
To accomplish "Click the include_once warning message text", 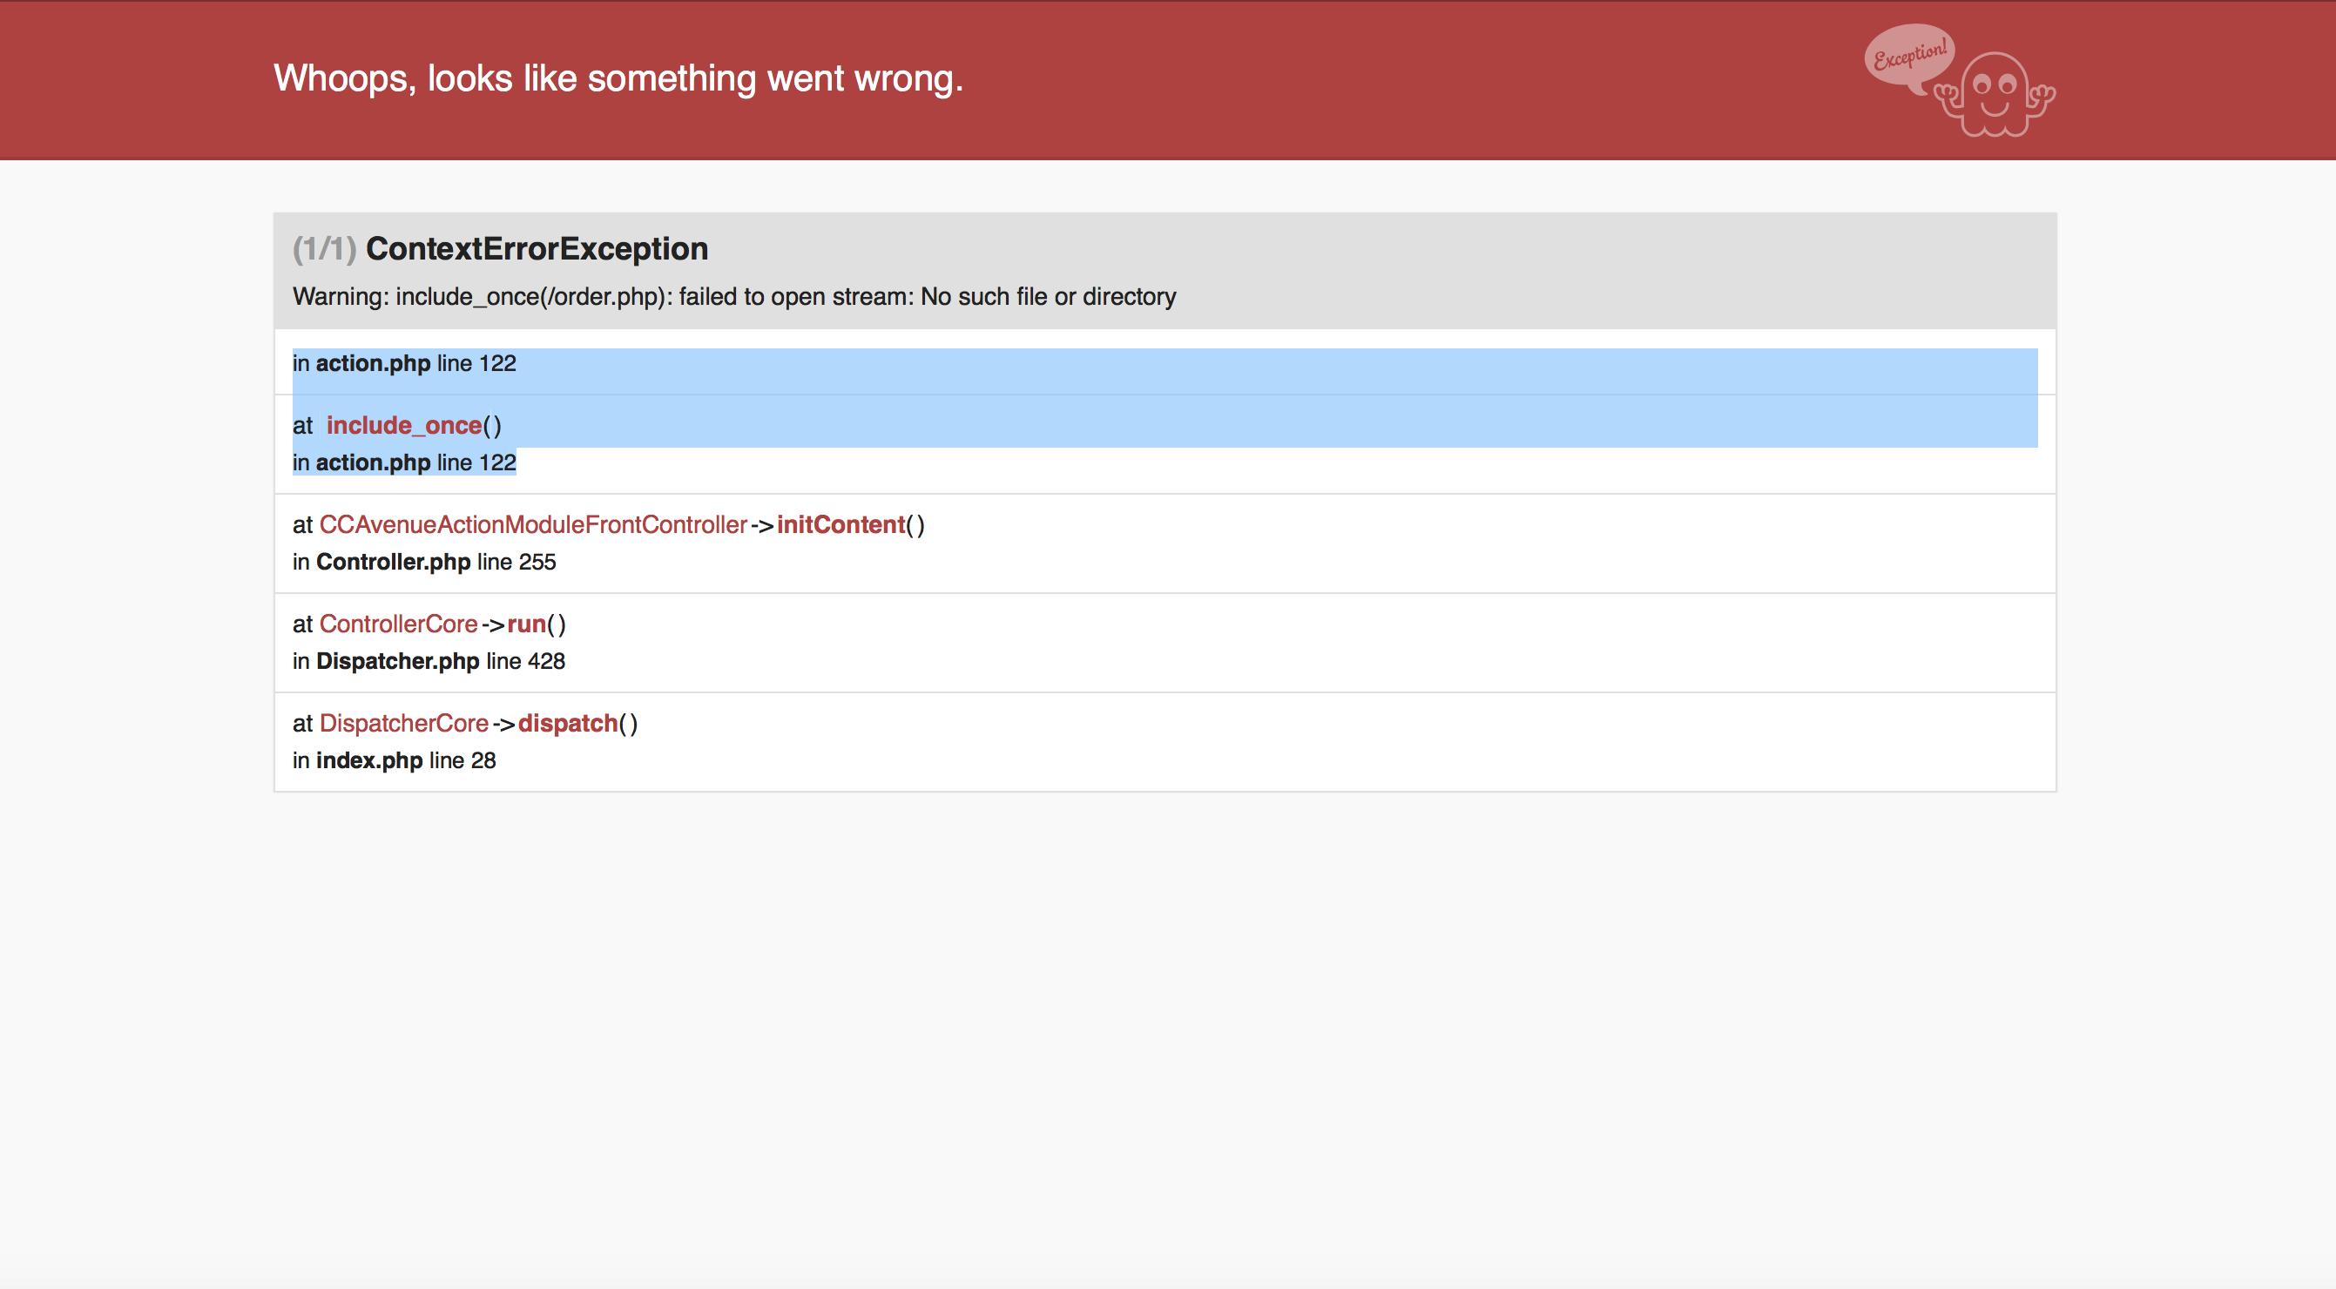I will click(734, 297).
